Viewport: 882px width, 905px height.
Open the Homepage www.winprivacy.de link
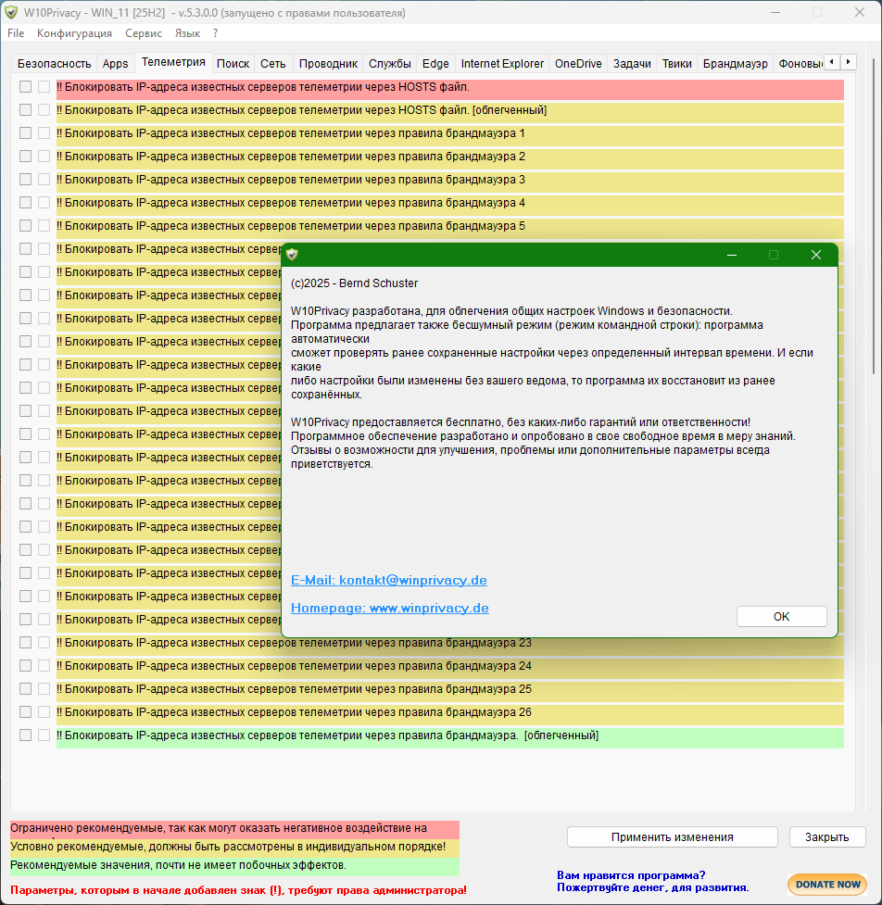tap(389, 609)
